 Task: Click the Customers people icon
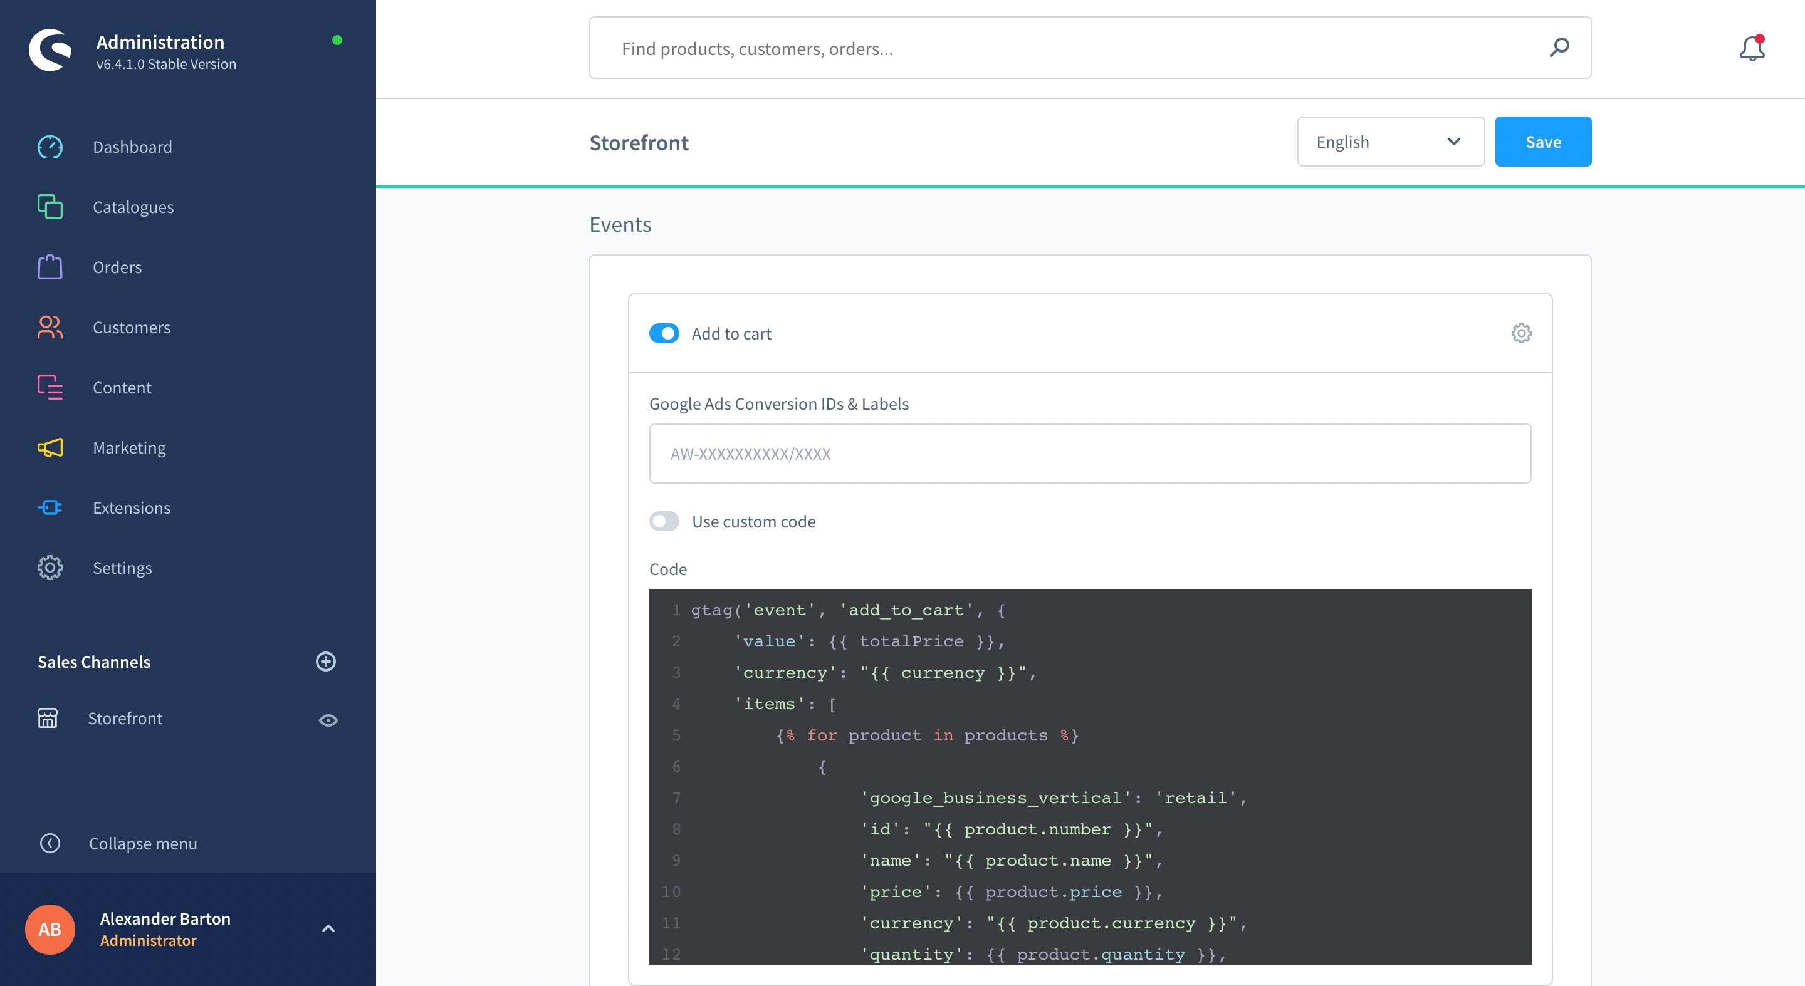pos(50,328)
